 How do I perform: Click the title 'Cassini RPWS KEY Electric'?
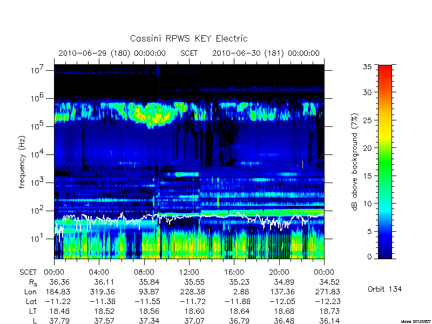tap(188, 38)
